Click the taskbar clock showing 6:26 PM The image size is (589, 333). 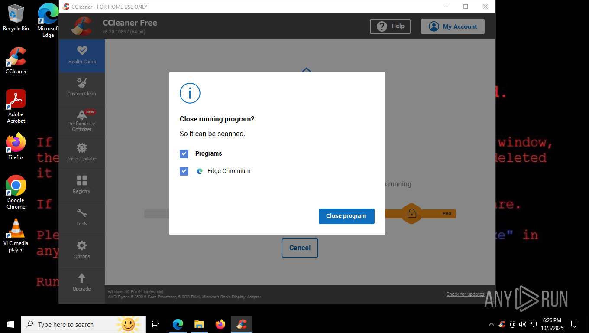tap(552, 324)
